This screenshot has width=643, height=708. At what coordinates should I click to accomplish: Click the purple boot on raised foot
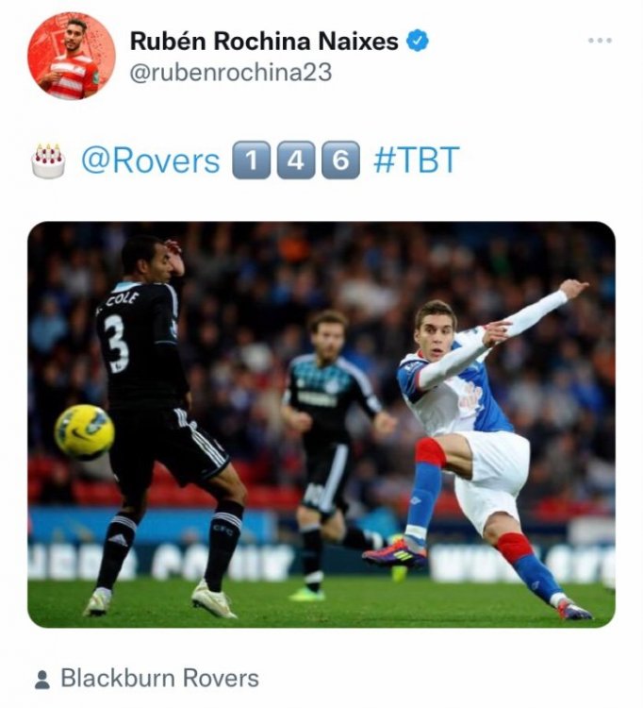(395, 554)
